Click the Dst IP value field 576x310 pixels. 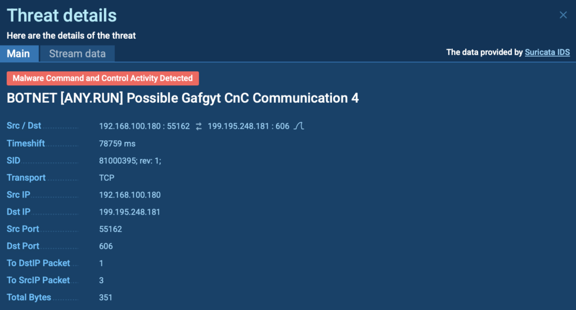tap(130, 212)
